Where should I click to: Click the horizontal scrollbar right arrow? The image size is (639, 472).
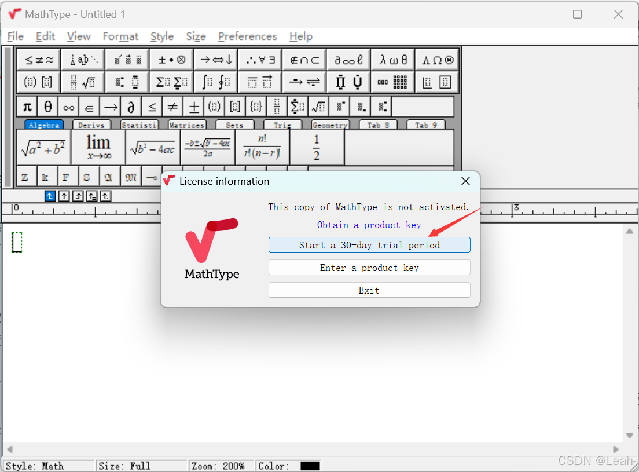[x=616, y=449]
